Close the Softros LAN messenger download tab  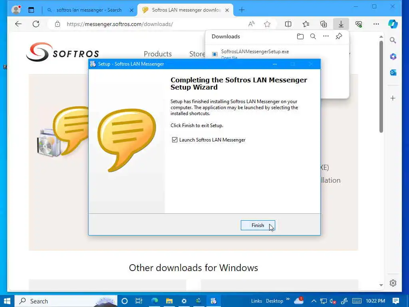pos(227,10)
